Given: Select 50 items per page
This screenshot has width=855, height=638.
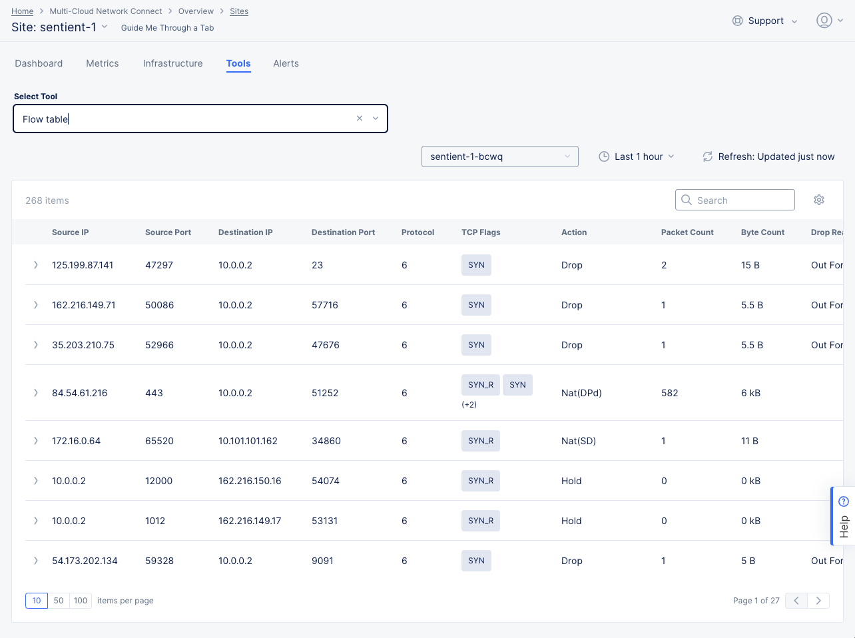Looking at the screenshot, I should [59, 600].
